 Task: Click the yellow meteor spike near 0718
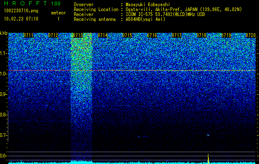(x=208, y=159)
